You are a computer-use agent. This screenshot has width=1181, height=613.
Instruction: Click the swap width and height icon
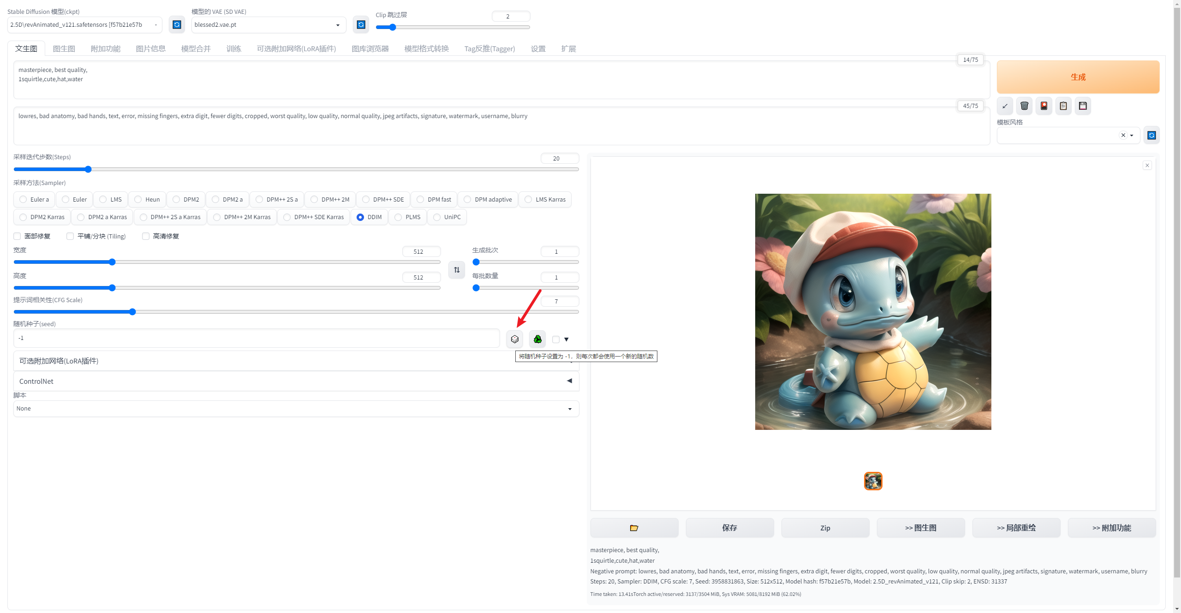(x=457, y=270)
